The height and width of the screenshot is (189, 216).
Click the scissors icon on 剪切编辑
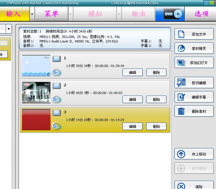coord(181,83)
